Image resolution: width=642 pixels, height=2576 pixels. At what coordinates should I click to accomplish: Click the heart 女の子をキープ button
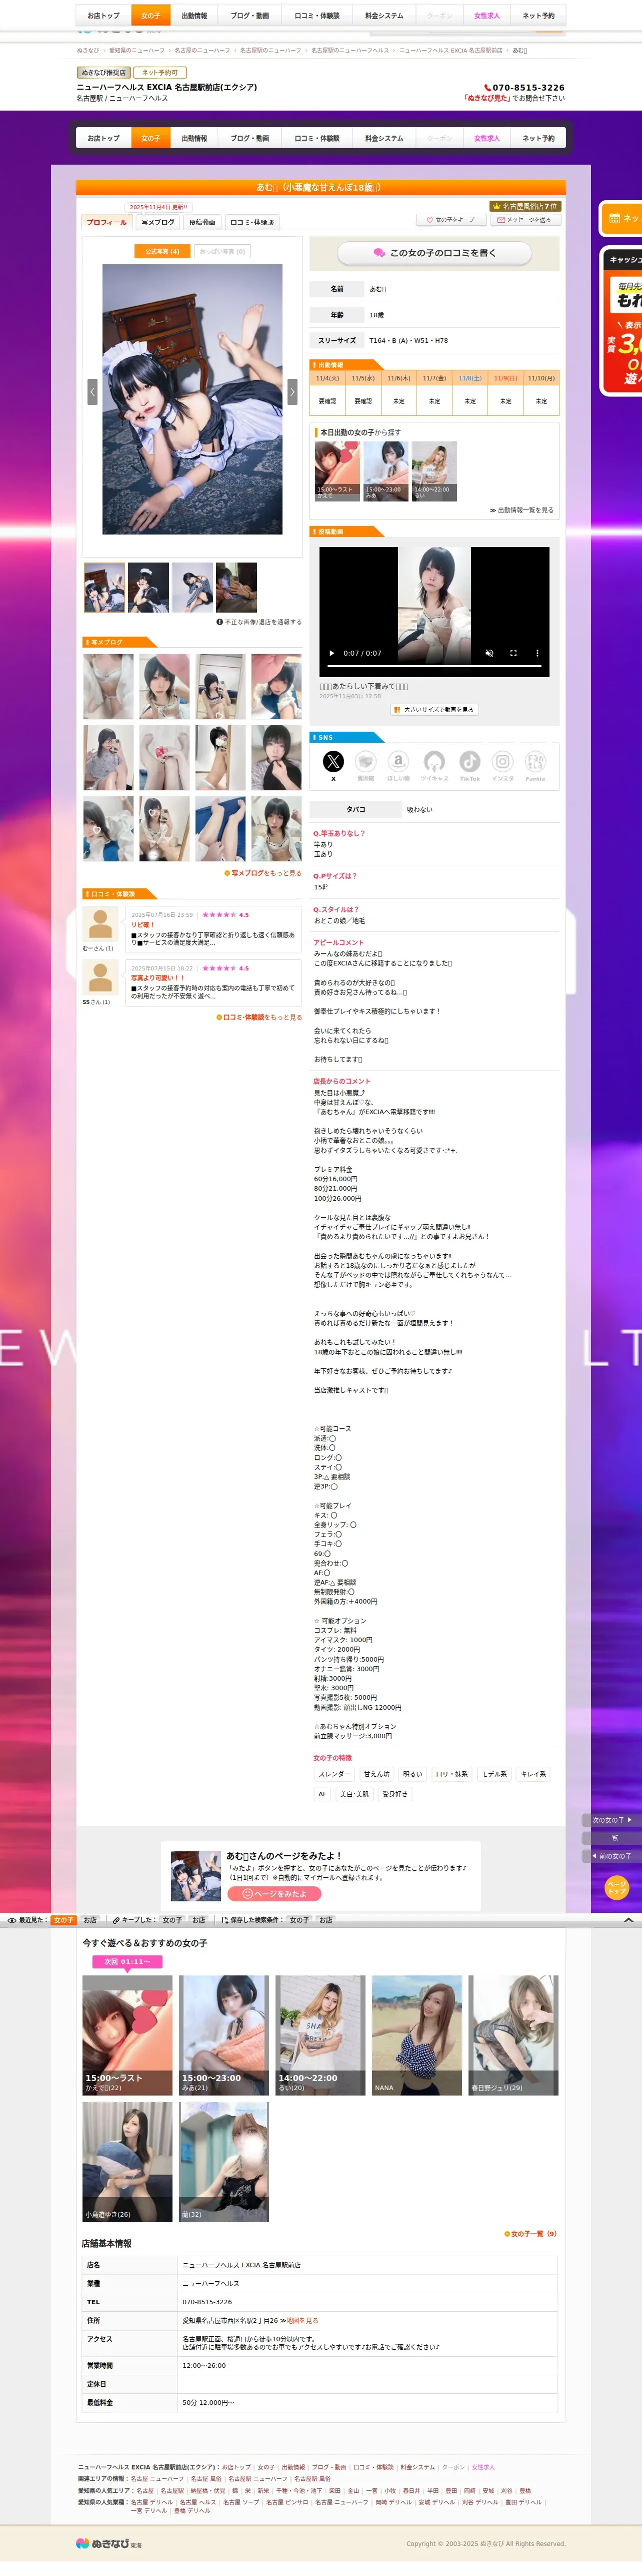click(x=450, y=220)
